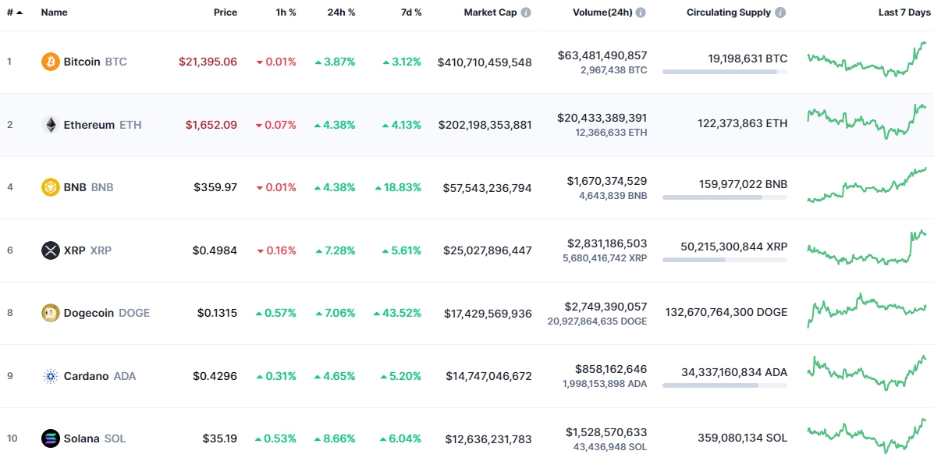Click Solana volume $1,528,570,633
The image size is (934, 465).
(607, 432)
